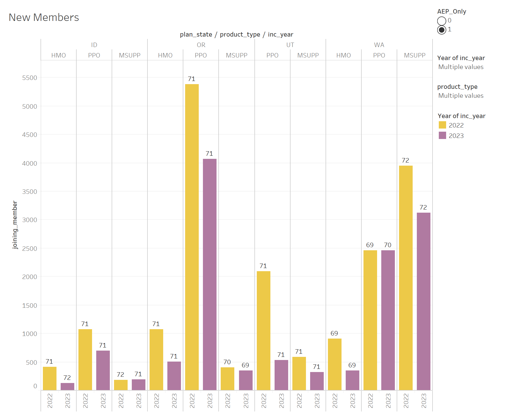Click the joining_member axis title
523x418 pixels.
(x=15, y=225)
